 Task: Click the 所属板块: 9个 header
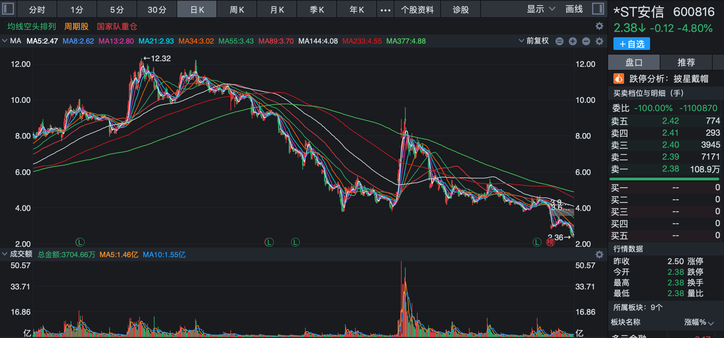(x=638, y=307)
